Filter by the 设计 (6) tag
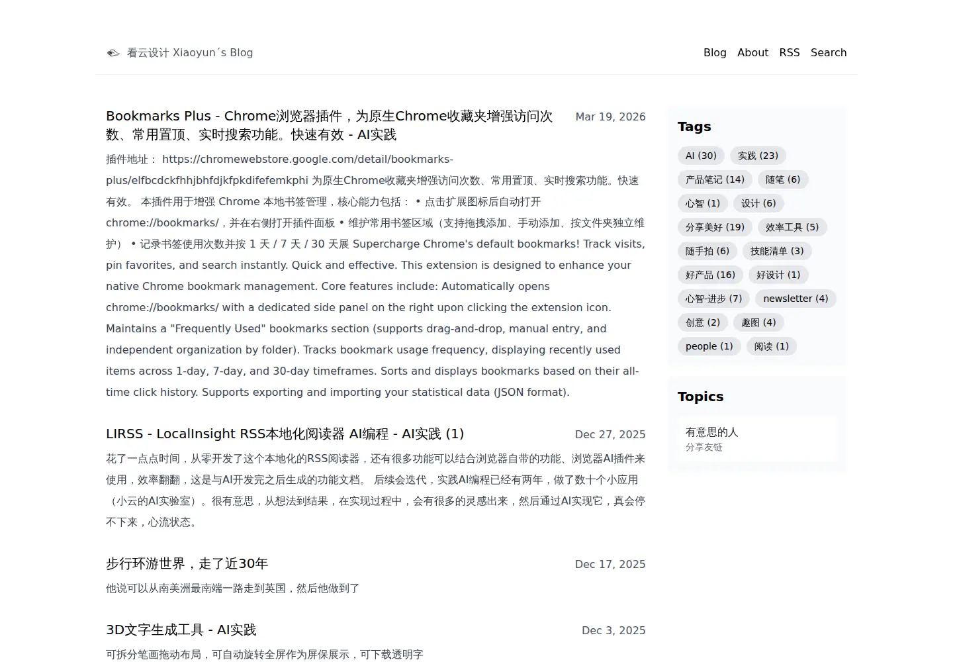This screenshot has height=662, width=953. 758,203
